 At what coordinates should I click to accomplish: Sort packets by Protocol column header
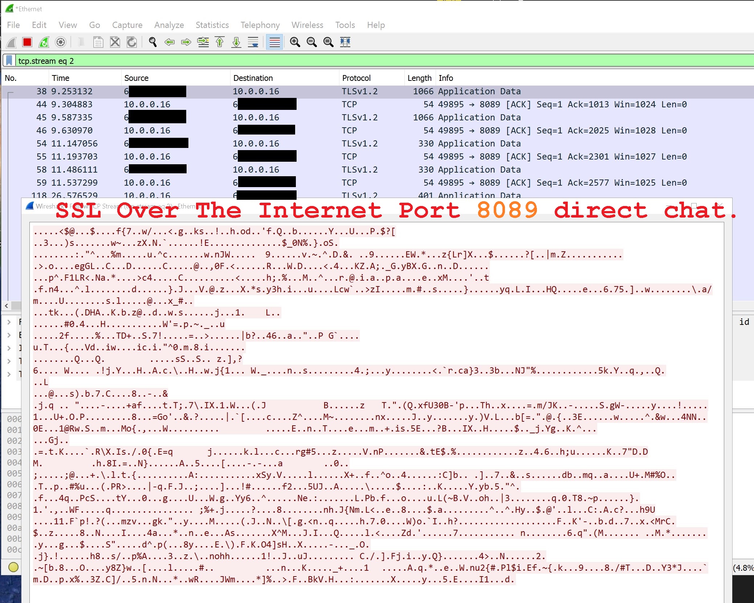(x=356, y=78)
